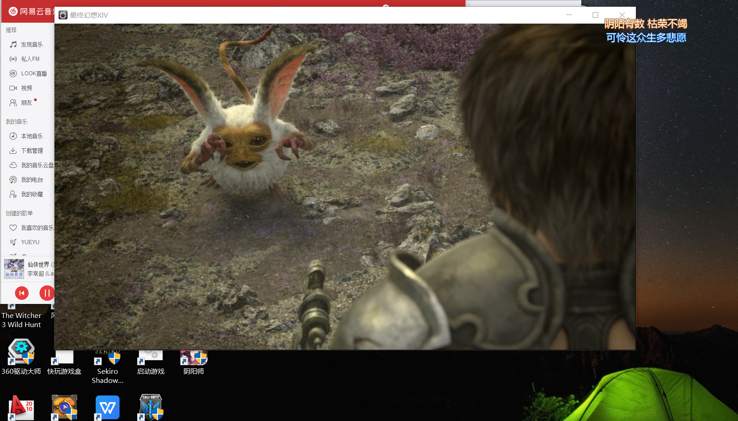
Task: Select the 阴阳师 desktop shortcut
Action: click(194, 363)
